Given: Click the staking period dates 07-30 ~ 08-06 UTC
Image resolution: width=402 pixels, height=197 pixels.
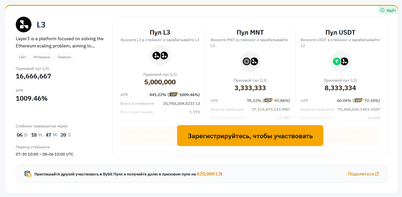Looking at the screenshot, I should coord(45,154).
